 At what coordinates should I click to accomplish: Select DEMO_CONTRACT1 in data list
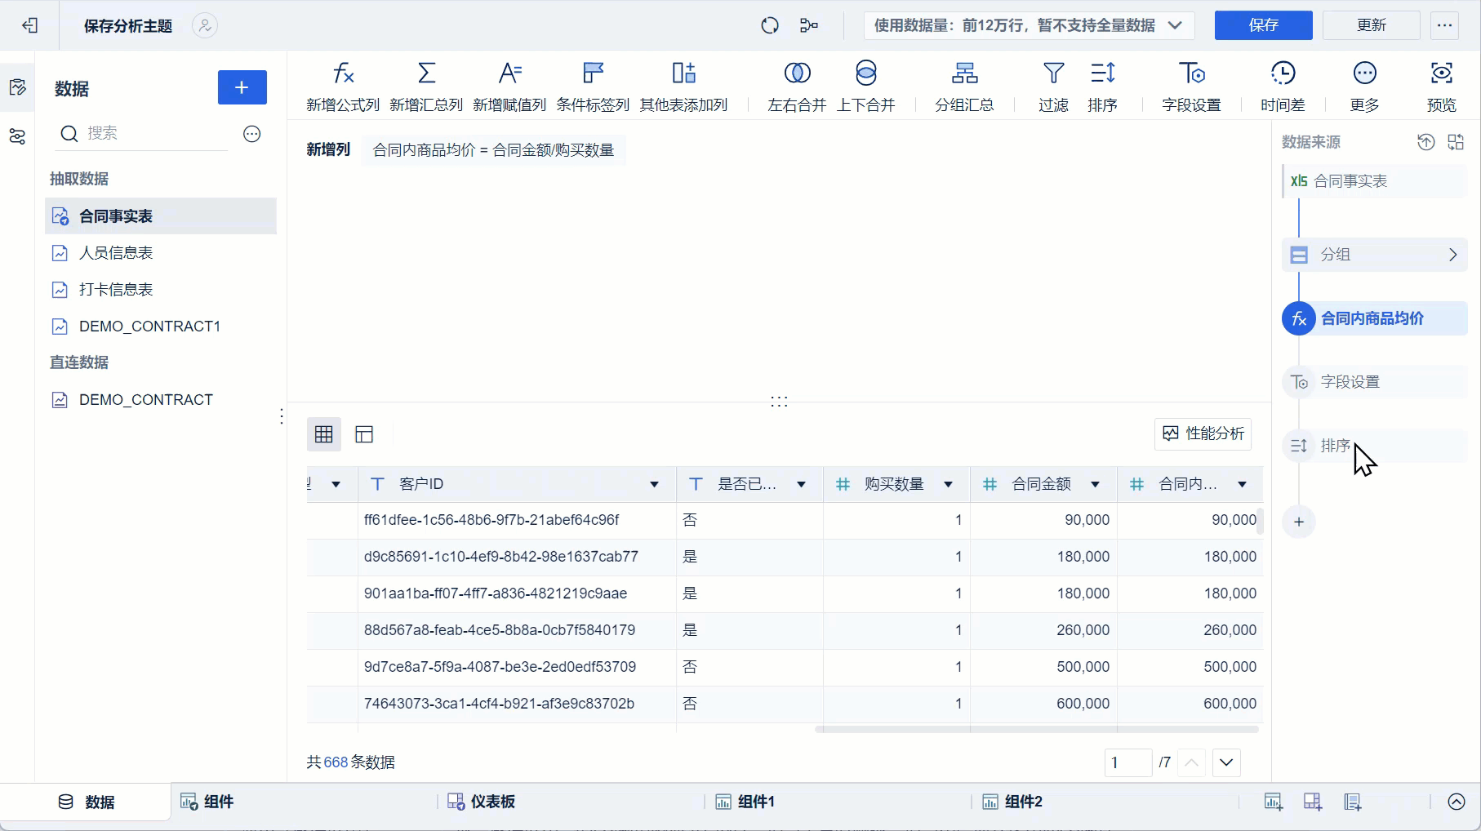click(161, 327)
